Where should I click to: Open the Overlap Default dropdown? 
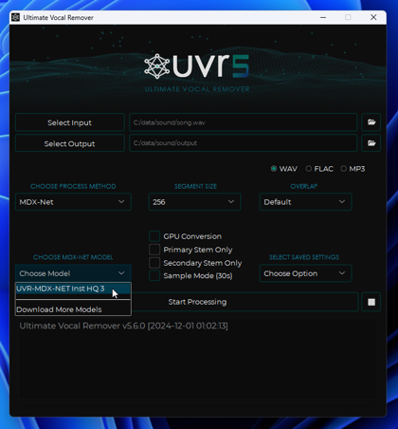point(305,202)
